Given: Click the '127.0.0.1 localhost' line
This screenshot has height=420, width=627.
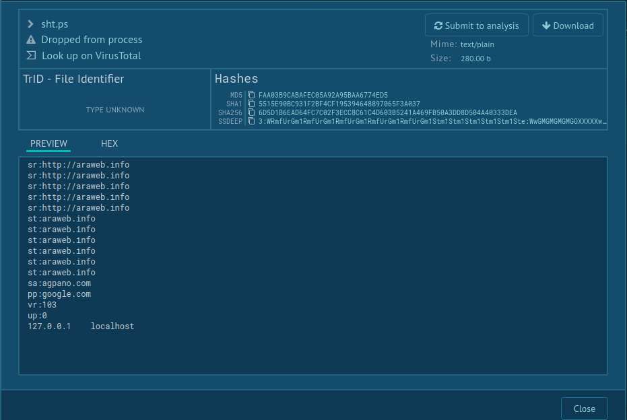Looking at the screenshot, I should pyautogui.click(x=81, y=326).
